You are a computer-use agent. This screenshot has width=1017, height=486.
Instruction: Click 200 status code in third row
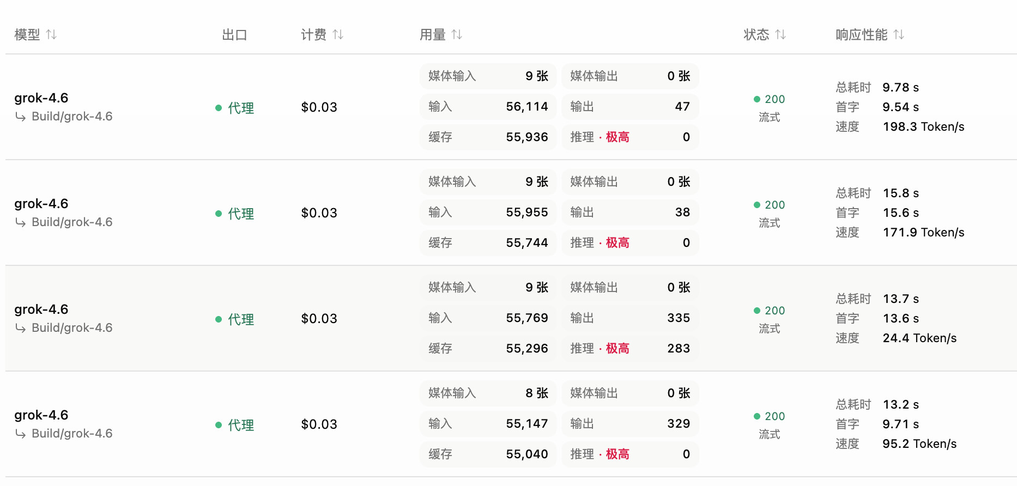click(774, 311)
